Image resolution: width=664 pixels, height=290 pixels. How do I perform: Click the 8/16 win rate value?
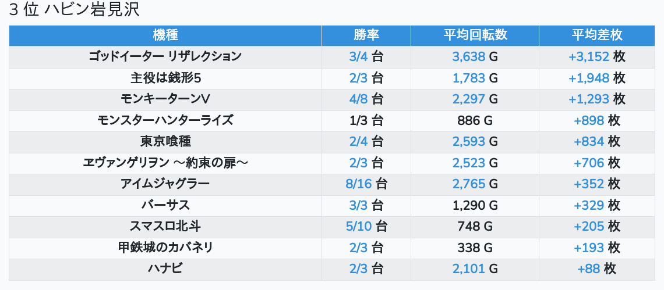coord(359,184)
